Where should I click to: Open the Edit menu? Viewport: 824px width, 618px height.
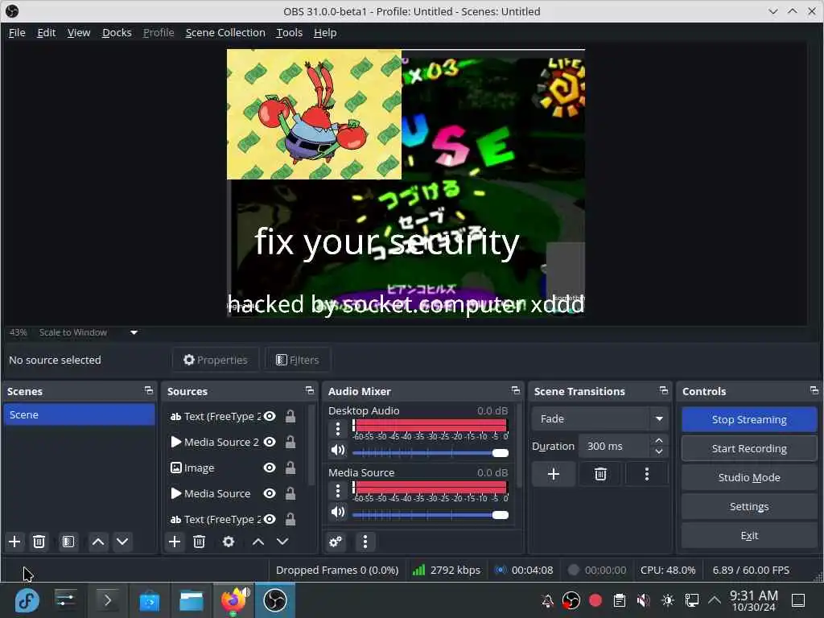tap(46, 32)
